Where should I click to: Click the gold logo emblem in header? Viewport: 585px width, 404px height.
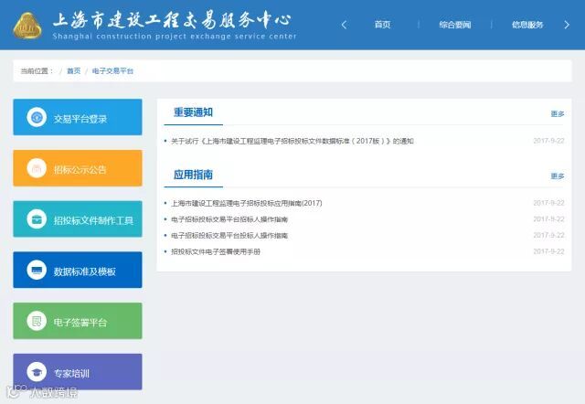[x=27, y=26]
